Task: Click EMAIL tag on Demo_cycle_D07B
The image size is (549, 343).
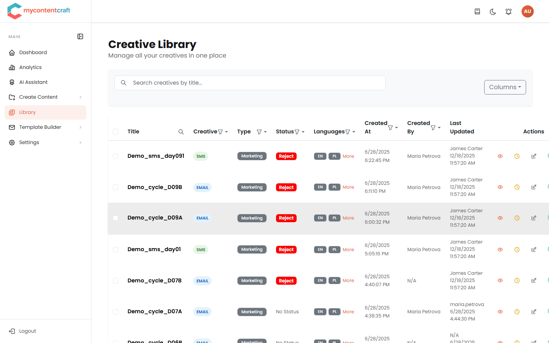Action: [202, 281]
